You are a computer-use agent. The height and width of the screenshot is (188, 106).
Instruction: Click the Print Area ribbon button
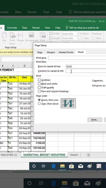tap(12, 38)
